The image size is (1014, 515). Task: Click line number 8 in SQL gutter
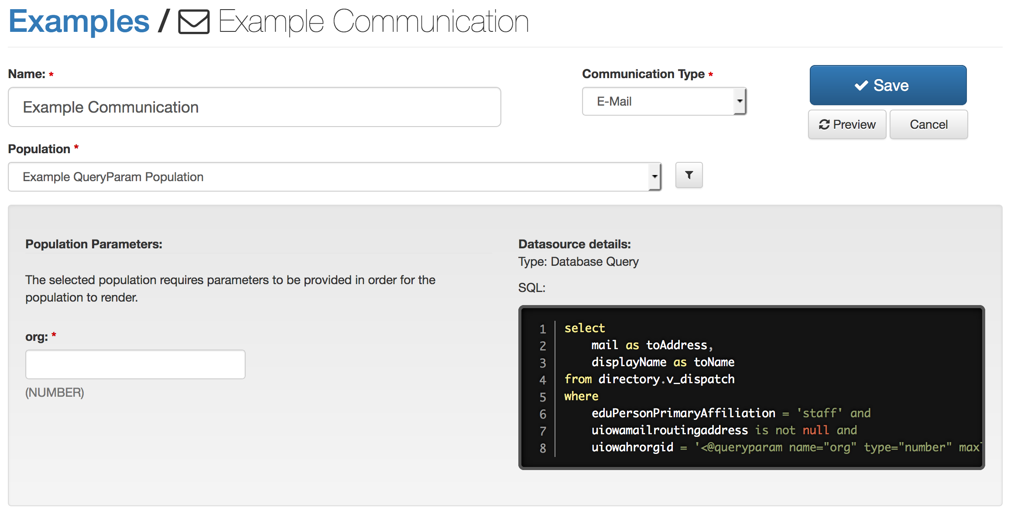pyautogui.click(x=543, y=448)
